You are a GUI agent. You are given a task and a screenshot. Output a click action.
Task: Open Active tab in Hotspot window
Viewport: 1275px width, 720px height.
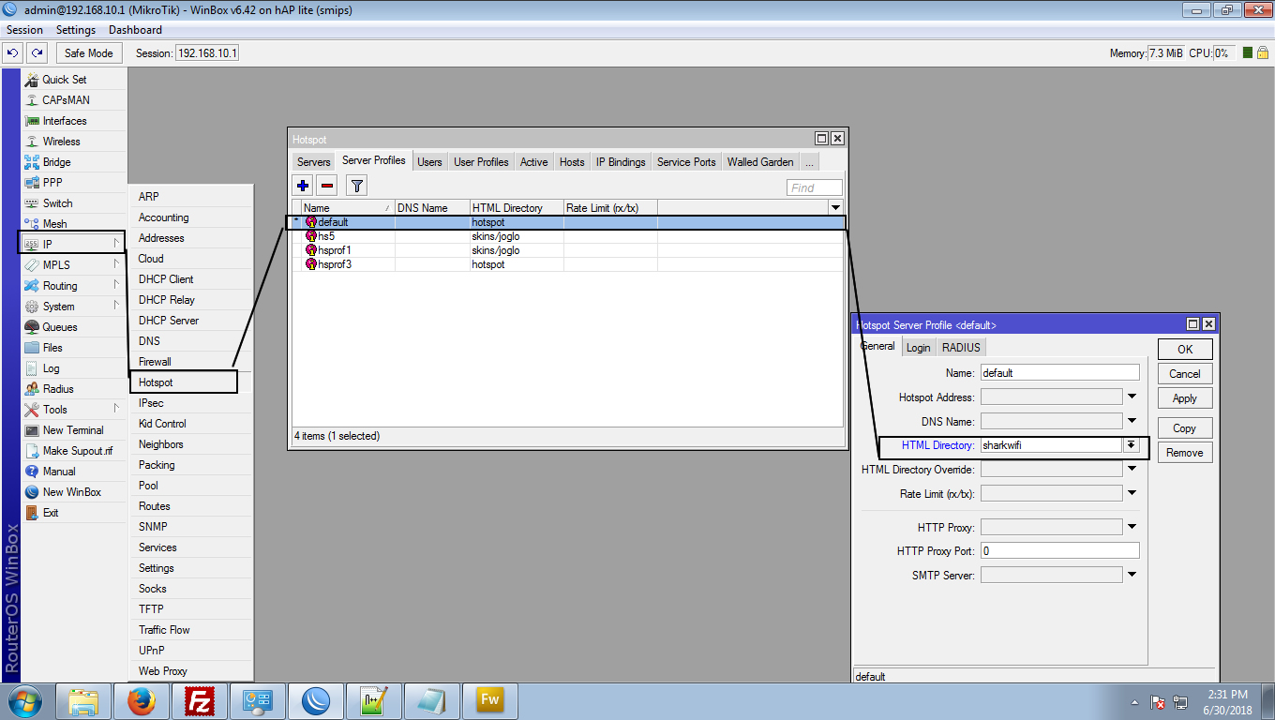click(x=533, y=162)
